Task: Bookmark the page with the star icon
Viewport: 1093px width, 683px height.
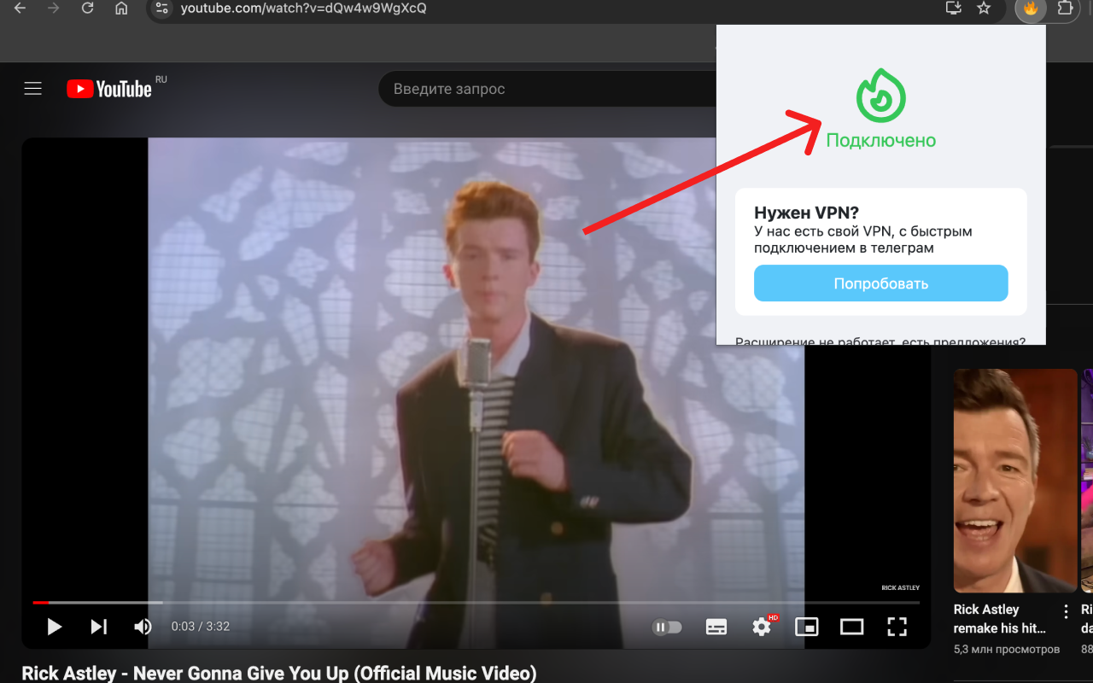Action: [x=984, y=10]
